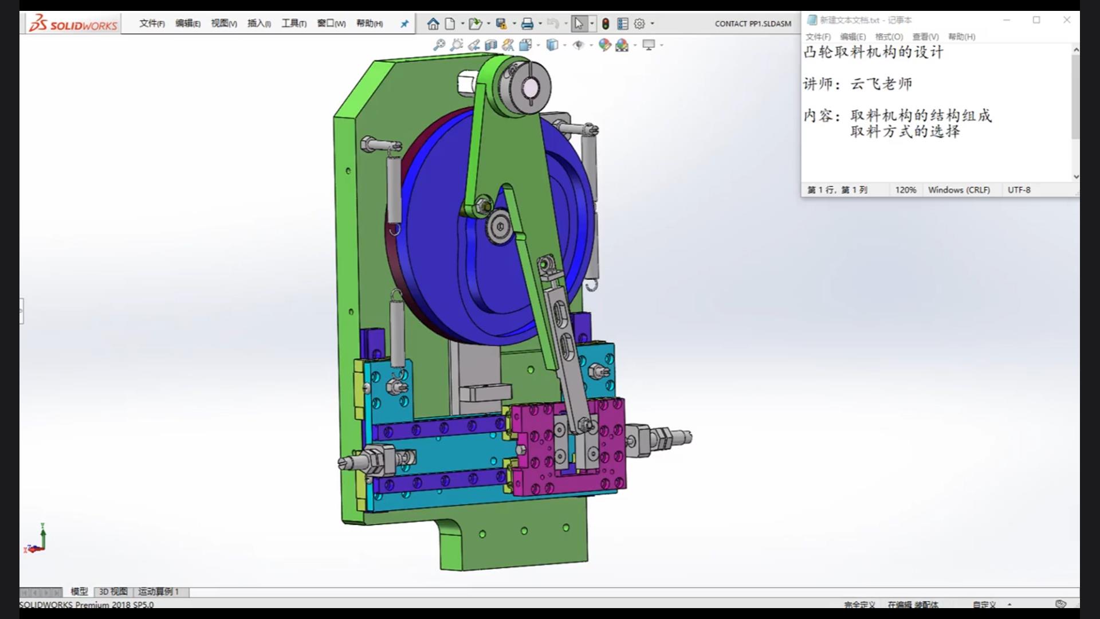
Task: Open the 工具(T) menu in SolidWorks
Action: coord(294,23)
